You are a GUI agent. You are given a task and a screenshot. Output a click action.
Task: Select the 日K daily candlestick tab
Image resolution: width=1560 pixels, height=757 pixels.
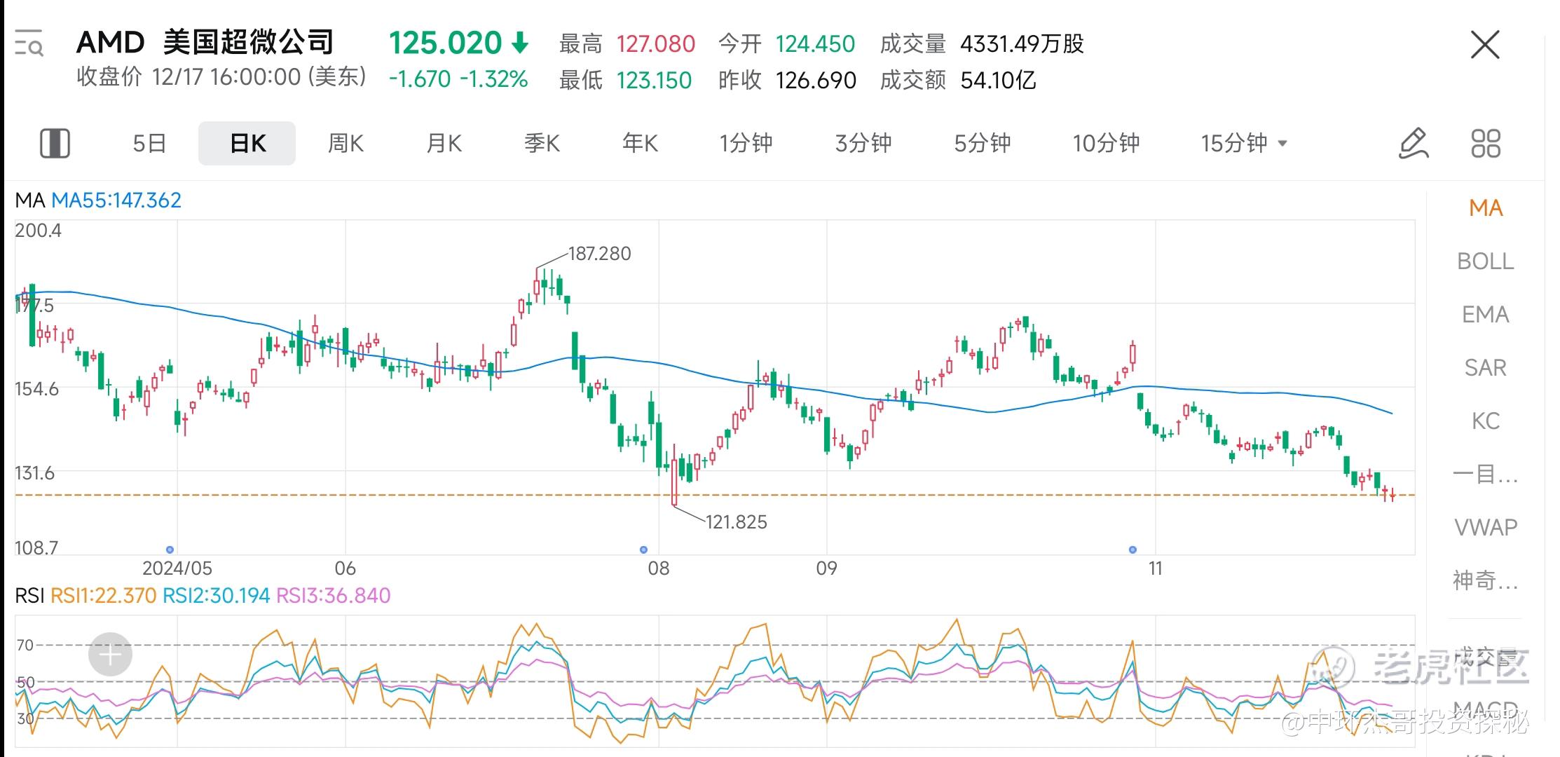click(x=247, y=143)
